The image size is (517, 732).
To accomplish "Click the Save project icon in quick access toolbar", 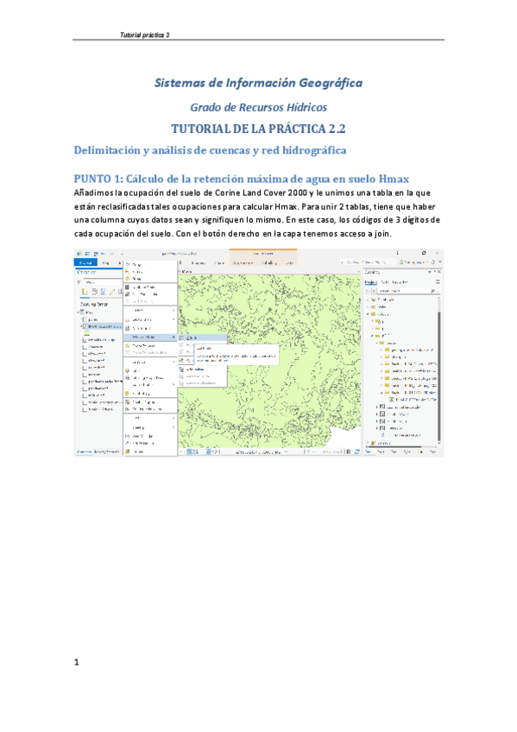I will 96,254.
